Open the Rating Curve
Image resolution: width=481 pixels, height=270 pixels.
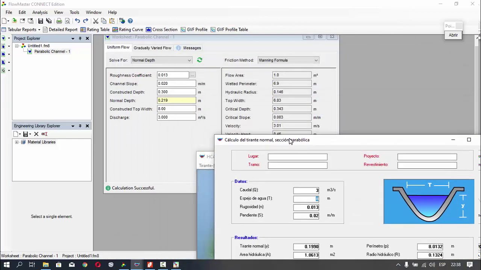click(x=128, y=30)
